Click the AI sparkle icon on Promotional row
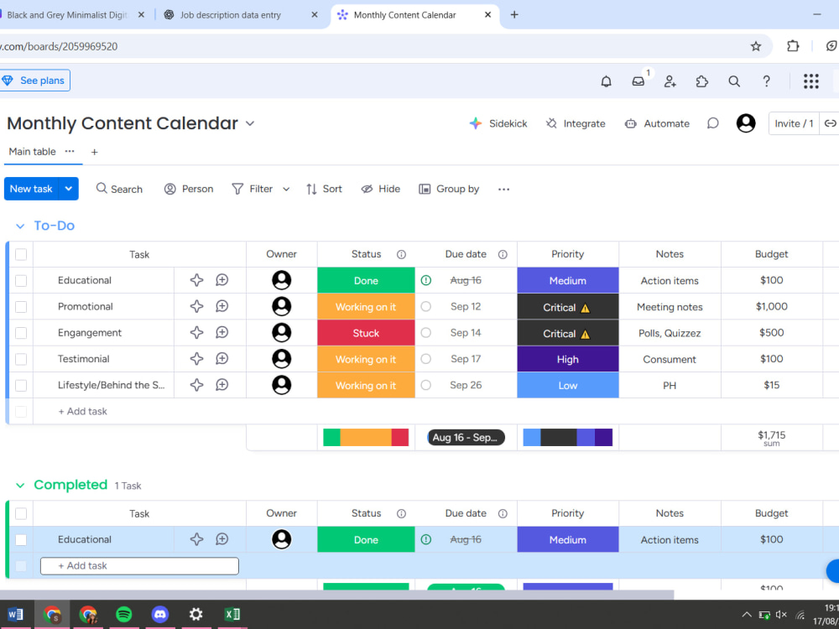This screenshot has width=839, height=629. click(197, 306)
